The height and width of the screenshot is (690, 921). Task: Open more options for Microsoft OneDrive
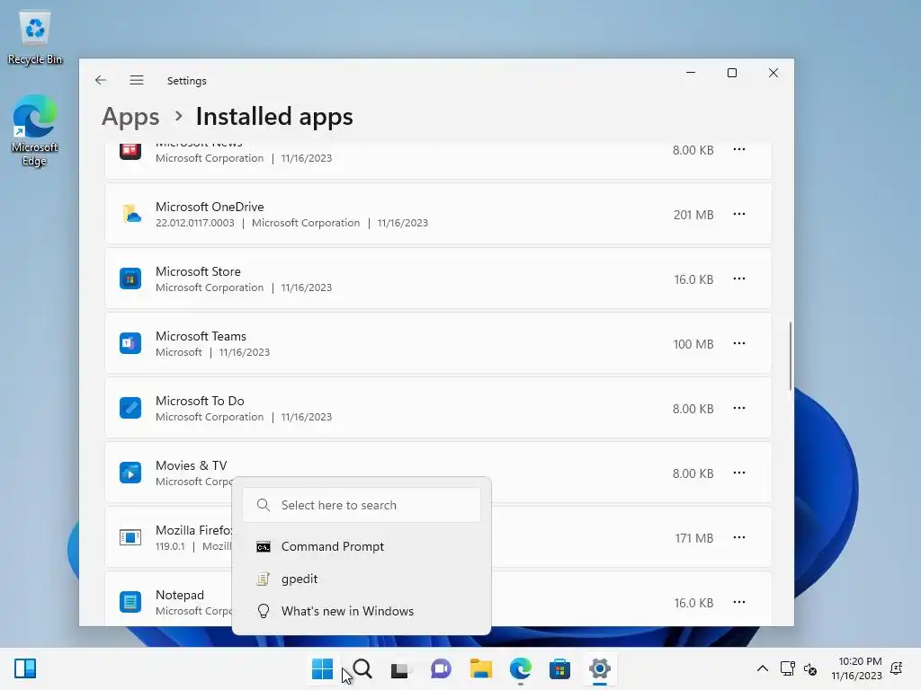739,214
